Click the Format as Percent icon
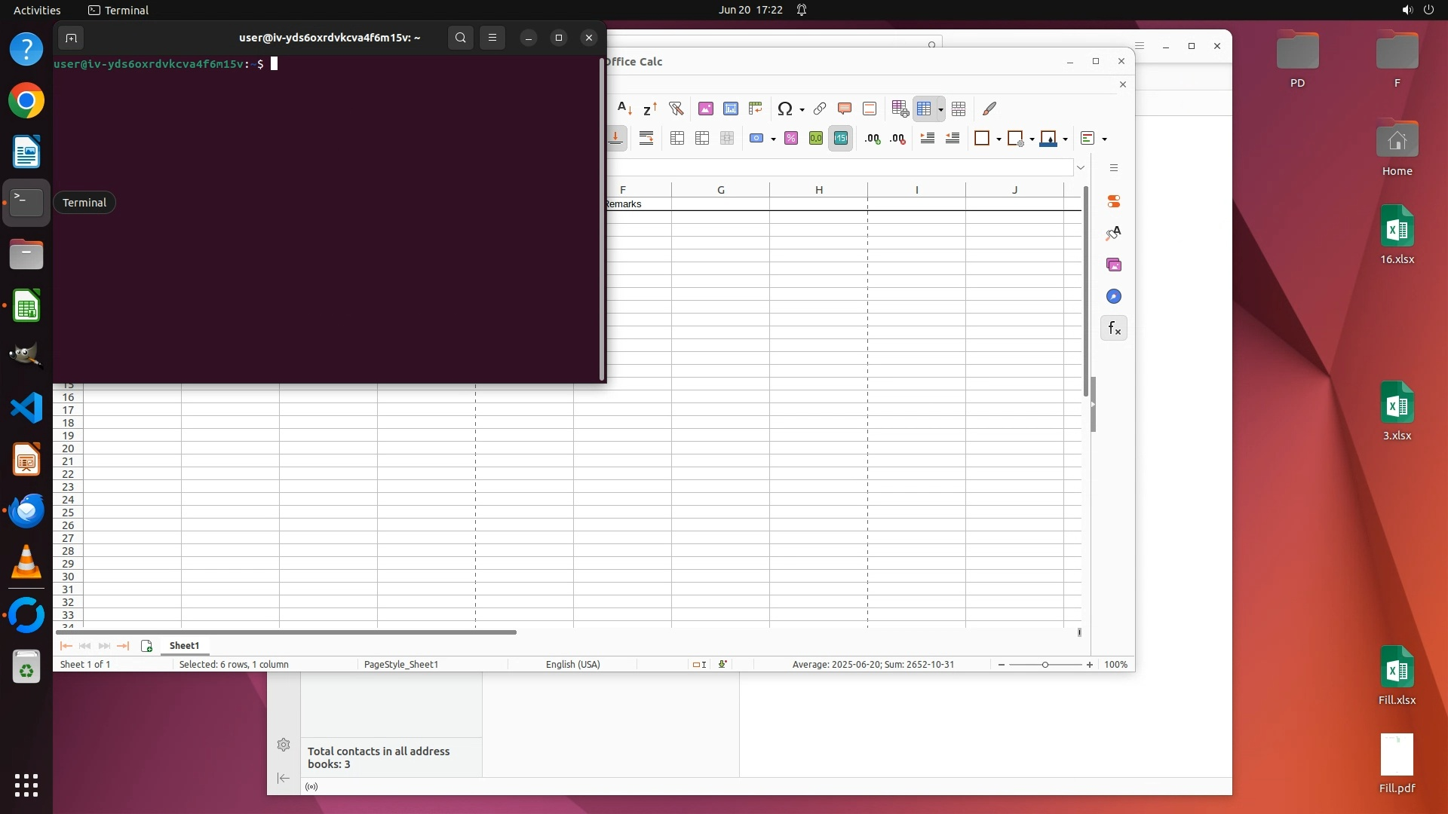The image size is (1448, 814). pyautogui.click(x=790, y=138)
